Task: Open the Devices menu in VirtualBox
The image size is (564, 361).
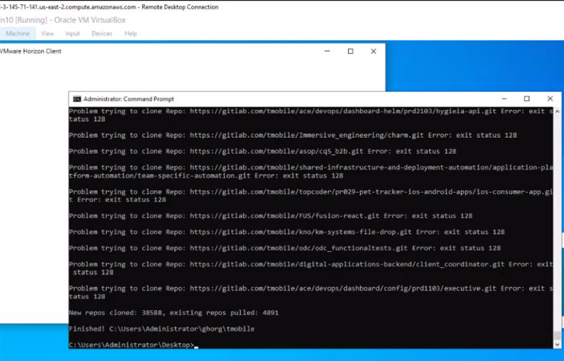Action: pos(101,33)
